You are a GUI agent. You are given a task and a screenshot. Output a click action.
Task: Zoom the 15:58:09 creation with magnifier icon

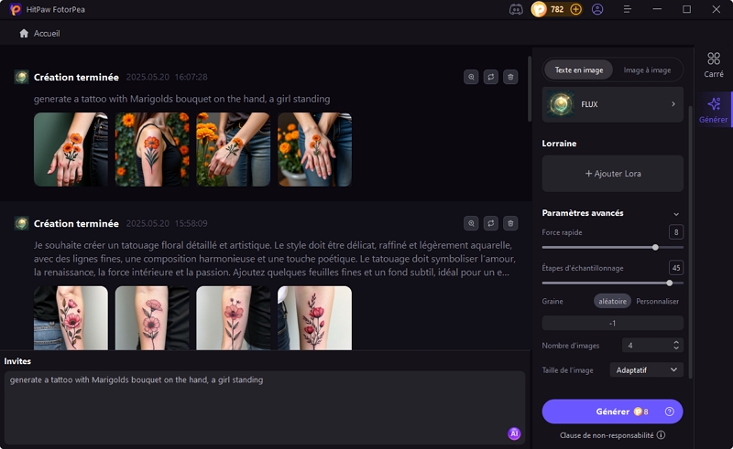tap(471, 223)
